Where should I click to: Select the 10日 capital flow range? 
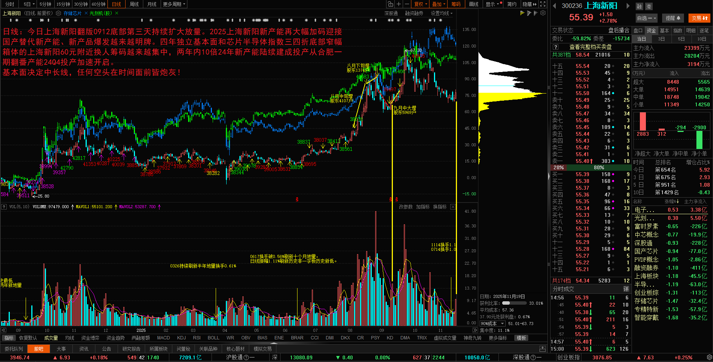tap(702, 39)
